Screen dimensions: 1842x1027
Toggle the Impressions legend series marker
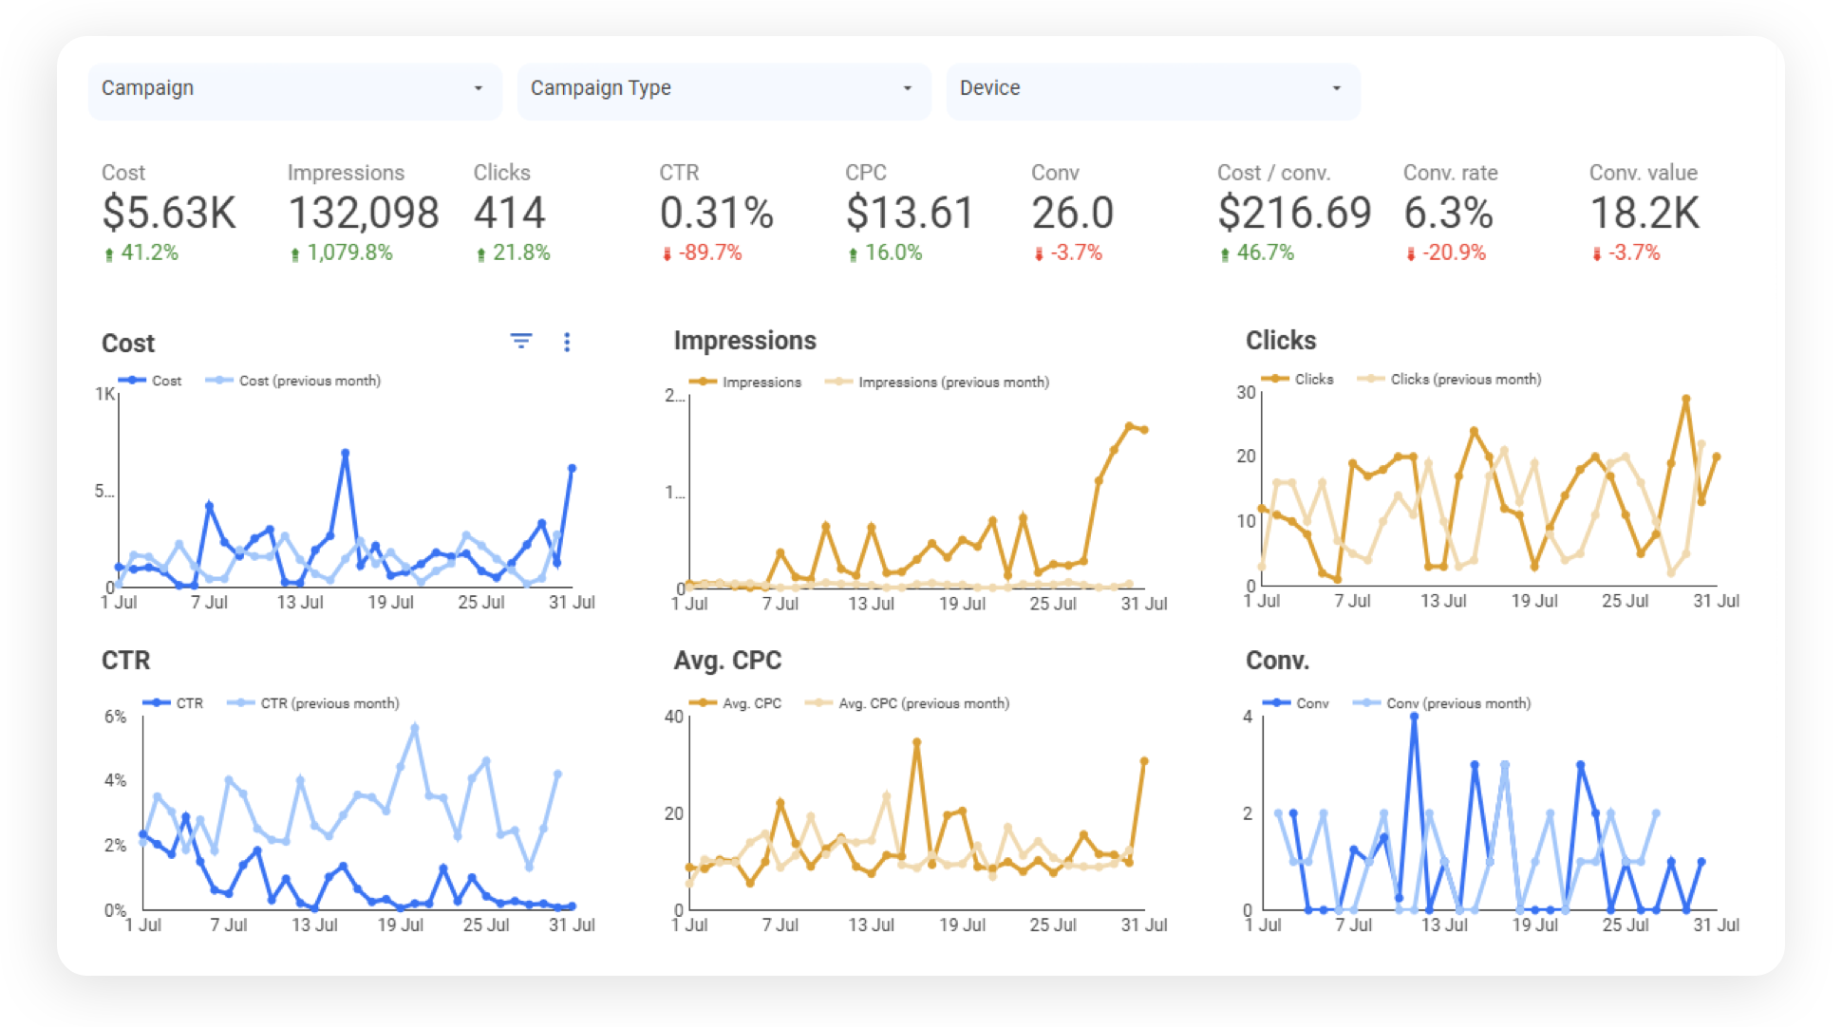coord(703,382)
